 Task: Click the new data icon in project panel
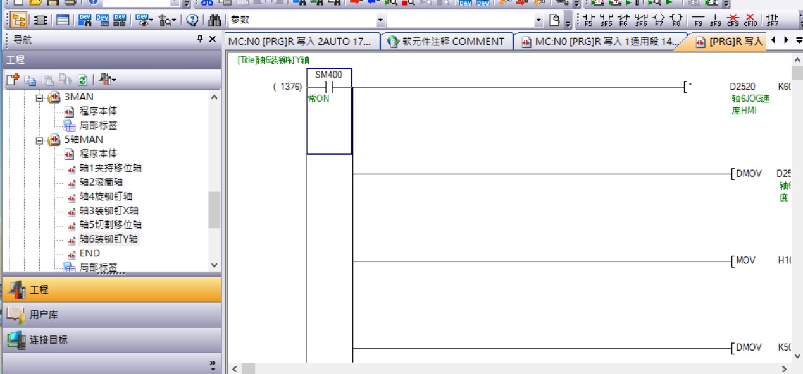13,80
